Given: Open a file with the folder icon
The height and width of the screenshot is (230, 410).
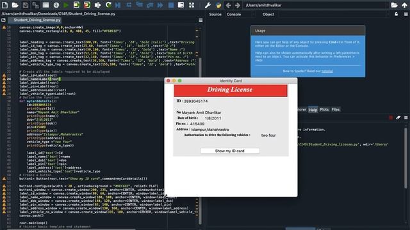Looking at the screenshot, I should 15,5.
